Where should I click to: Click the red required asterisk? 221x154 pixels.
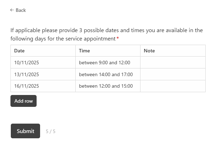(118, 38)
